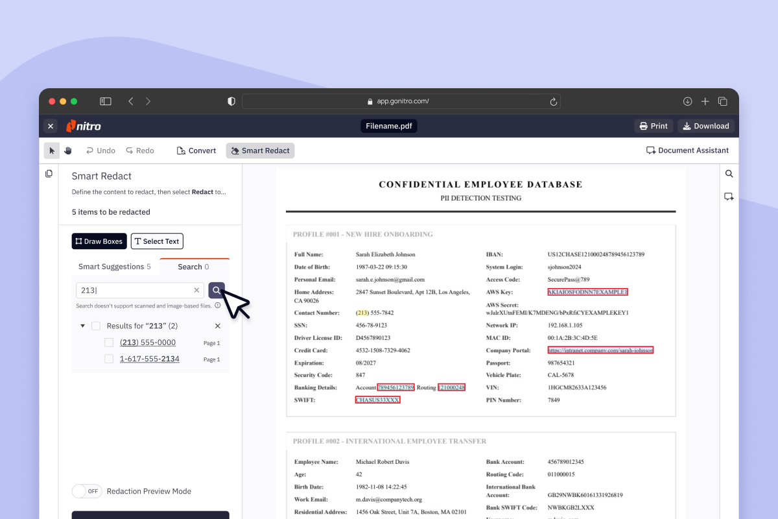Image resolution: width=778 pixels, height=519 pixels.
Task: Click the marked SWIFT code CHASUS33XXX
Action: tap(378, 400)
